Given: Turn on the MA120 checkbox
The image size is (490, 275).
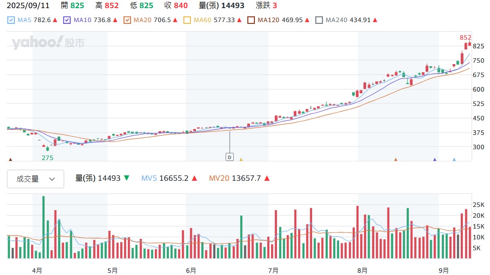Looking at the screenshot, I should coord(251,20).
